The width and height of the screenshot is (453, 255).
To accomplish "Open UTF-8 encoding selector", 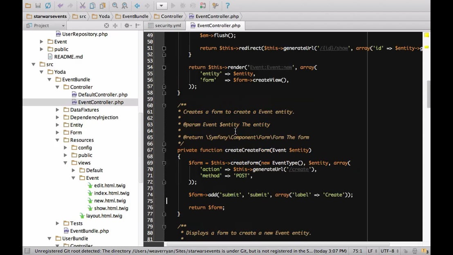I will (390, 251).
